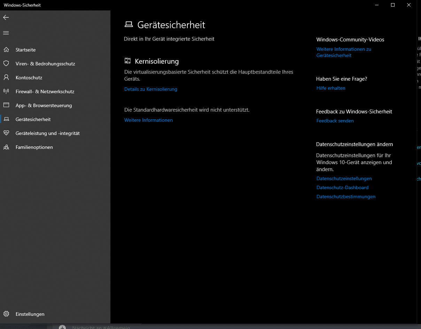Click the Startseite home icon
The image size is (421, 329).
6,50
